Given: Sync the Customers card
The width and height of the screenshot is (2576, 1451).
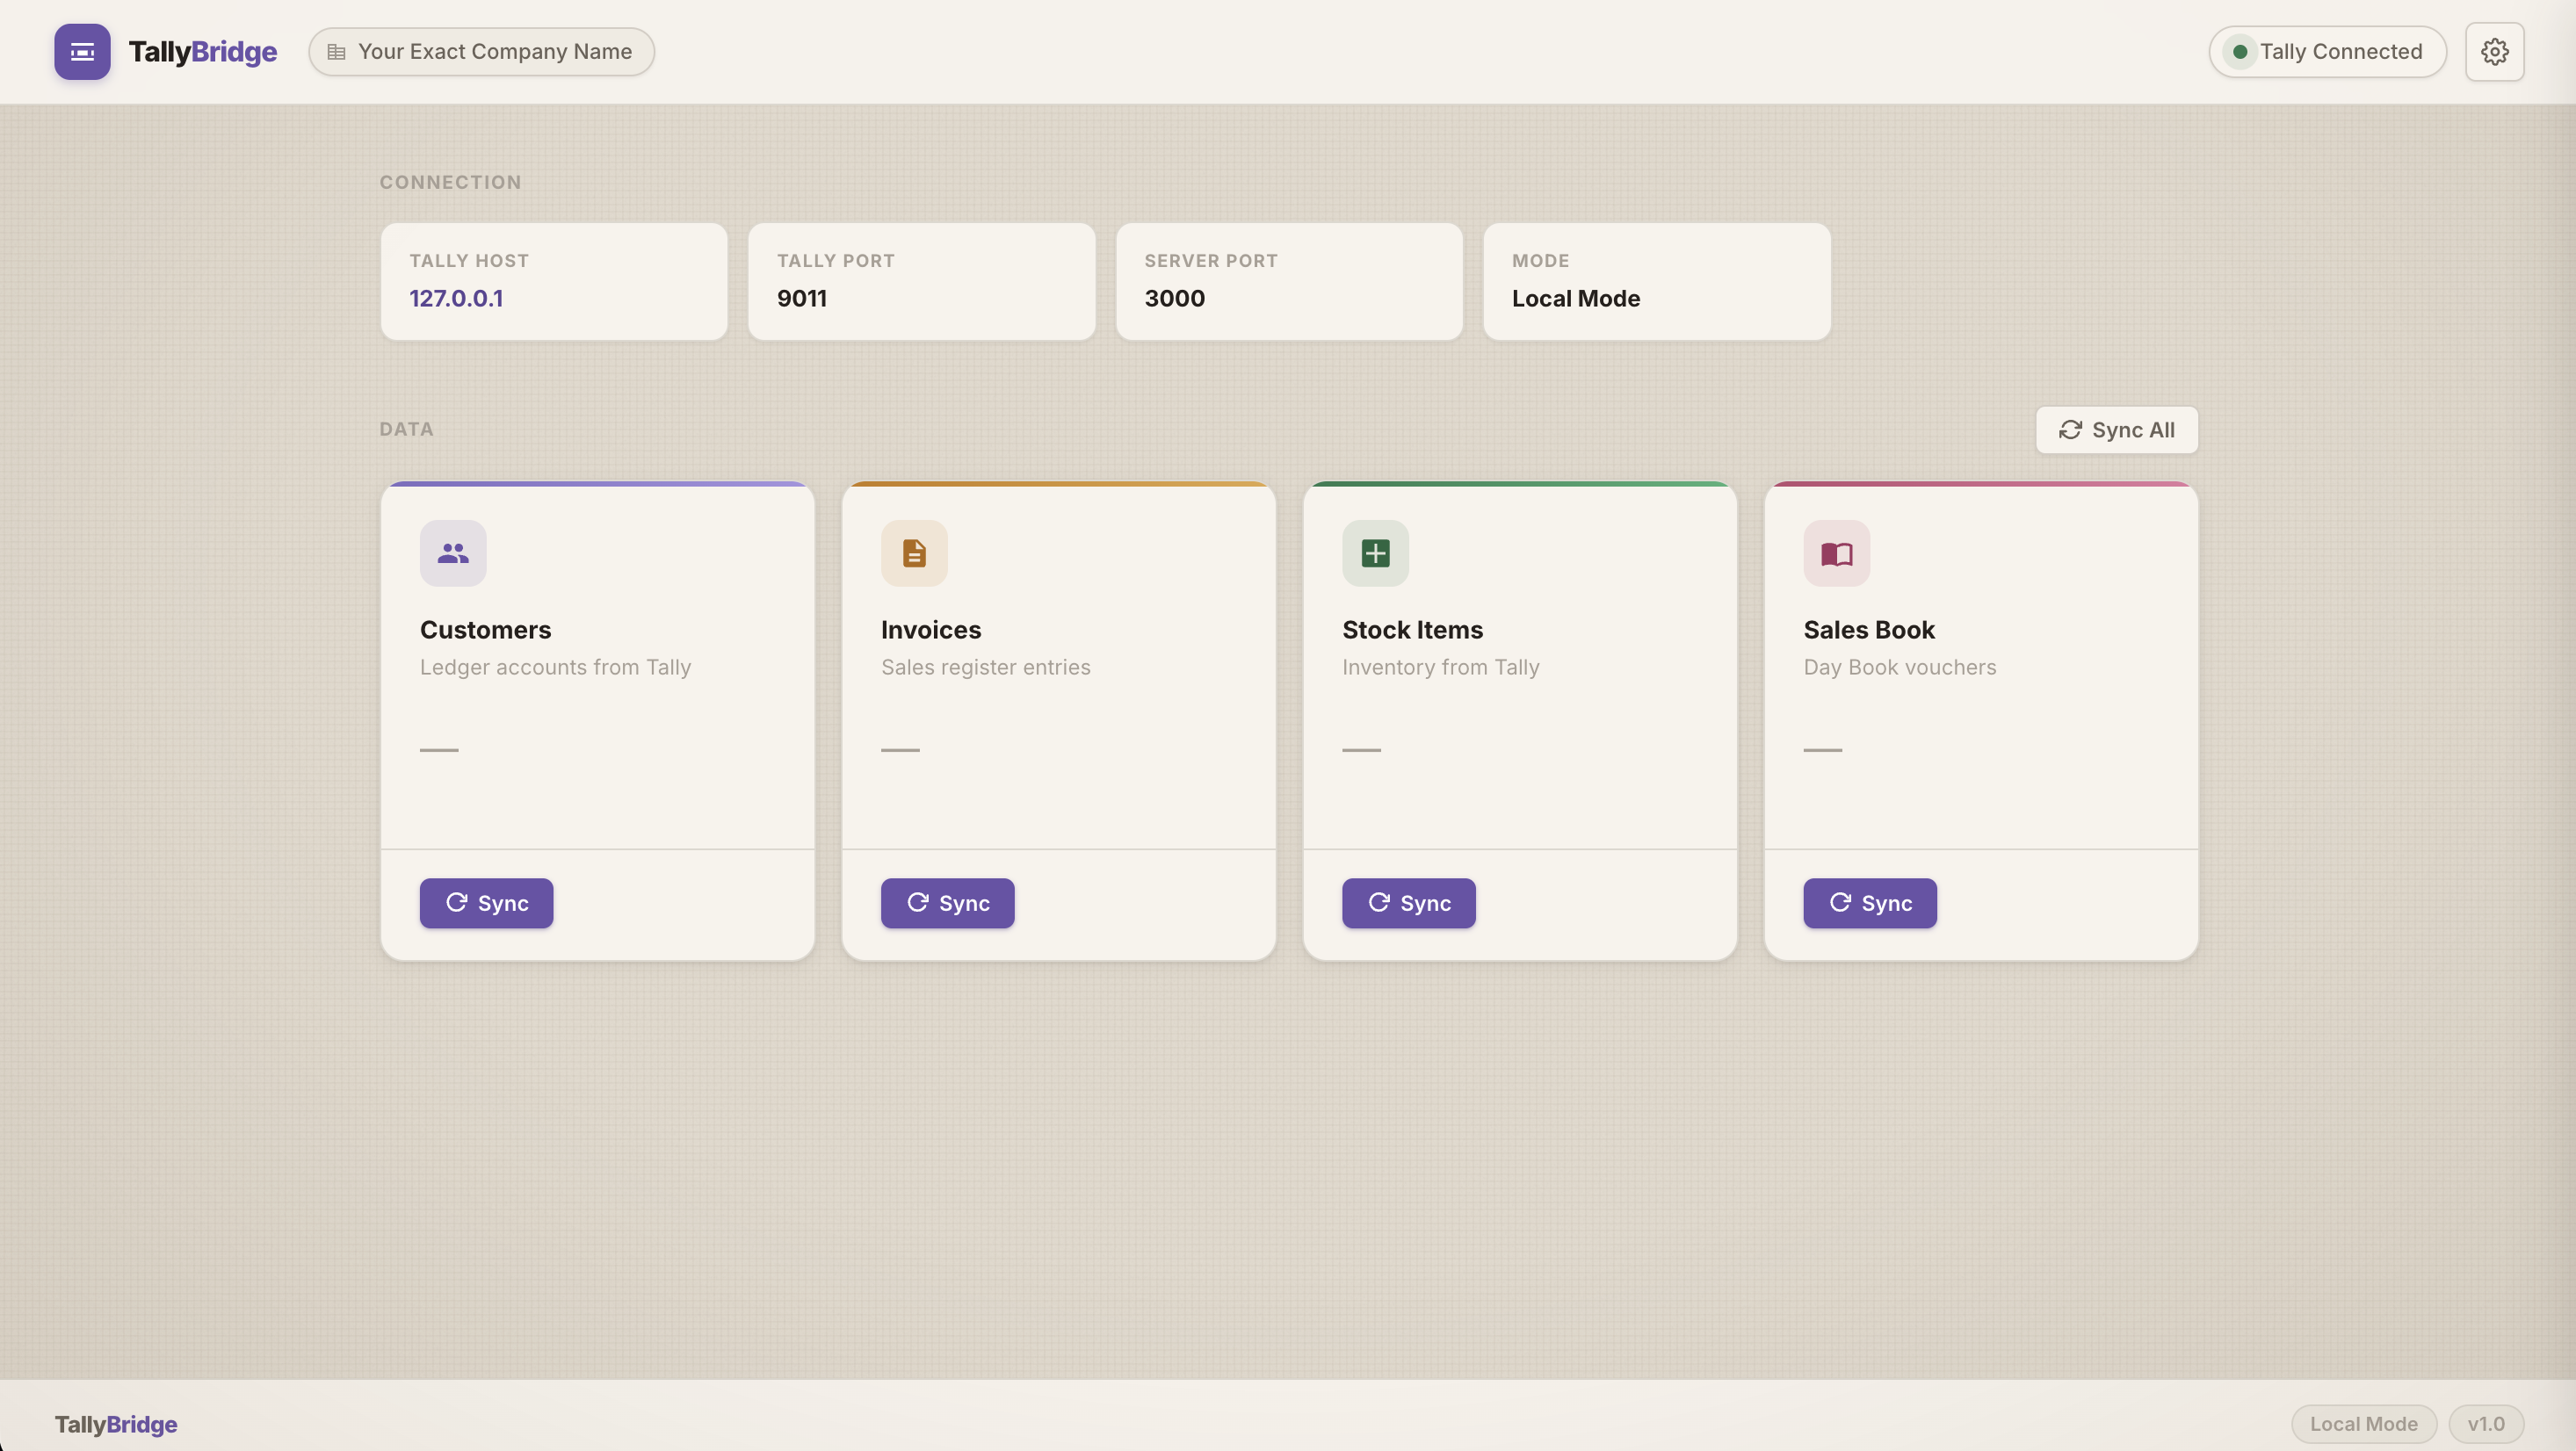Looking at the screenshot, I should [x=486, y=903].
